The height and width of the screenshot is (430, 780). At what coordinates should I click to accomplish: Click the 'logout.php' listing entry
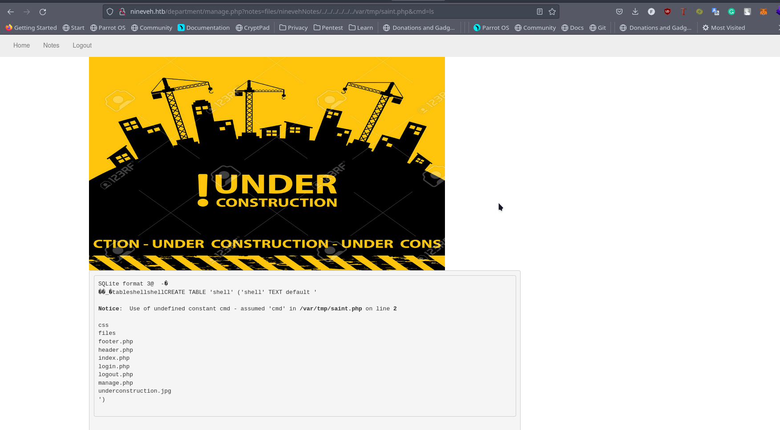click(116, 374)
